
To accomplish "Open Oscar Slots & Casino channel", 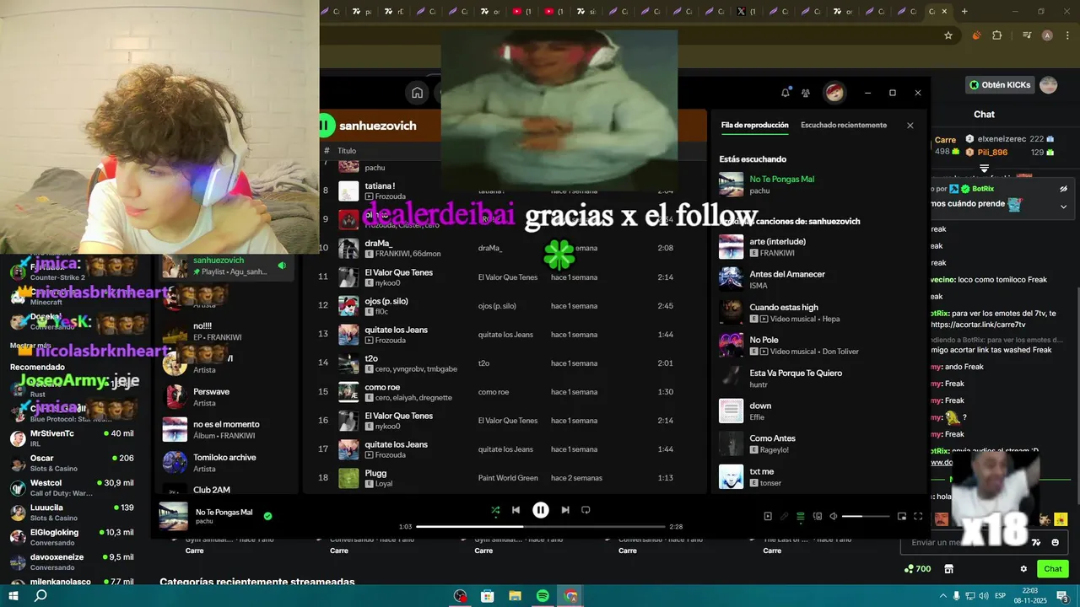I will pyautogui.click(x=72, y=463).
